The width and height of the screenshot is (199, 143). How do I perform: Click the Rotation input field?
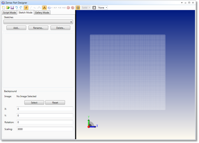coord(45,122)
